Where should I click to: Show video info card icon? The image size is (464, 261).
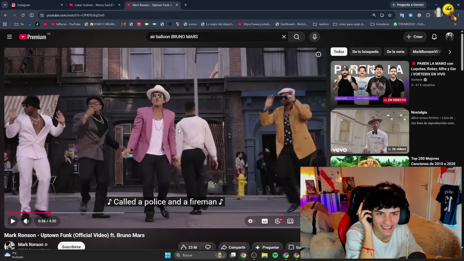pyautogui.click(x=318, y=54)
